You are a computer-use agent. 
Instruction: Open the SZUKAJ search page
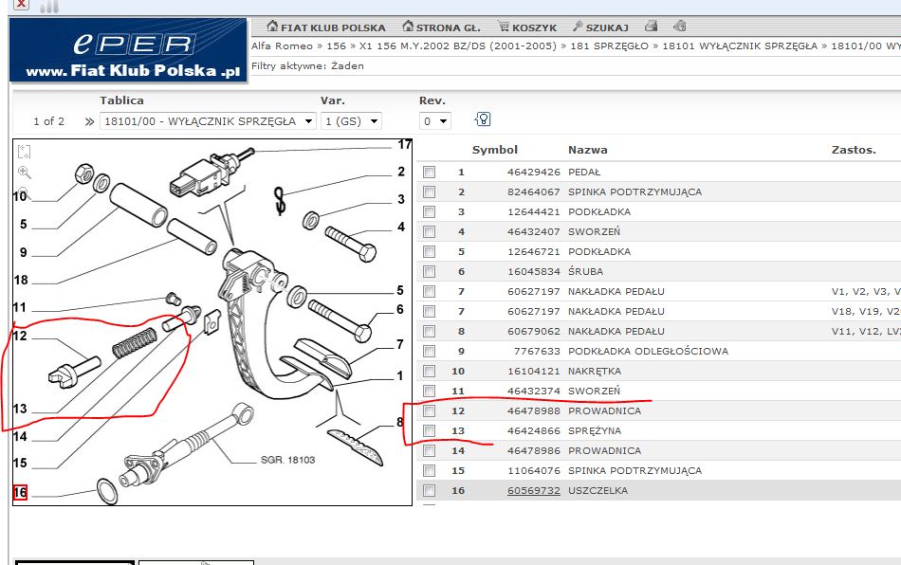tap(600, 27)
